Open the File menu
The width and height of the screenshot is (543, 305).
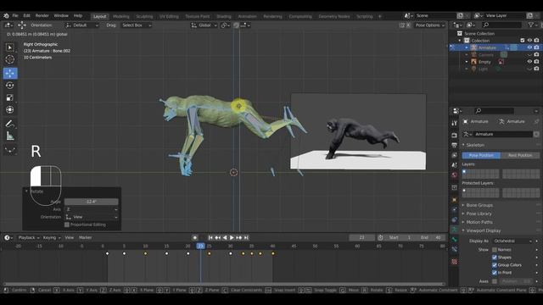click(x=15, y=16)
